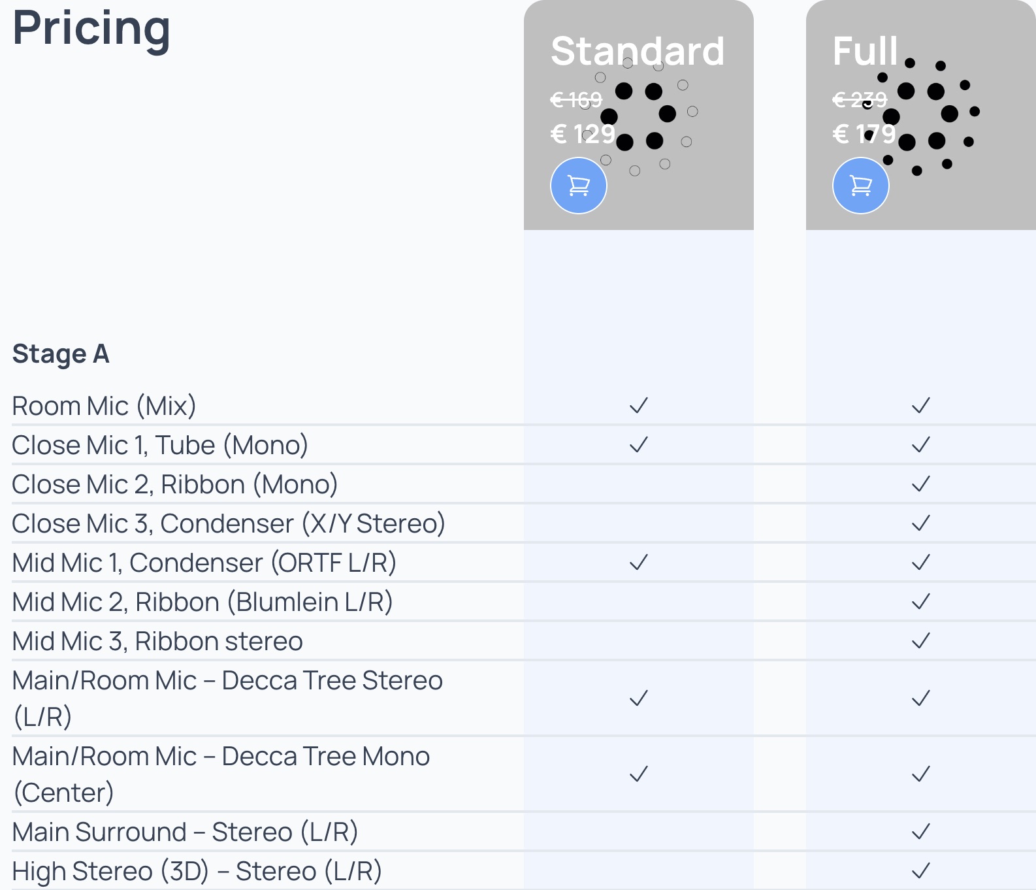Click Room Mic (Mix) checkmark under Standard

[x=639, y=406]
